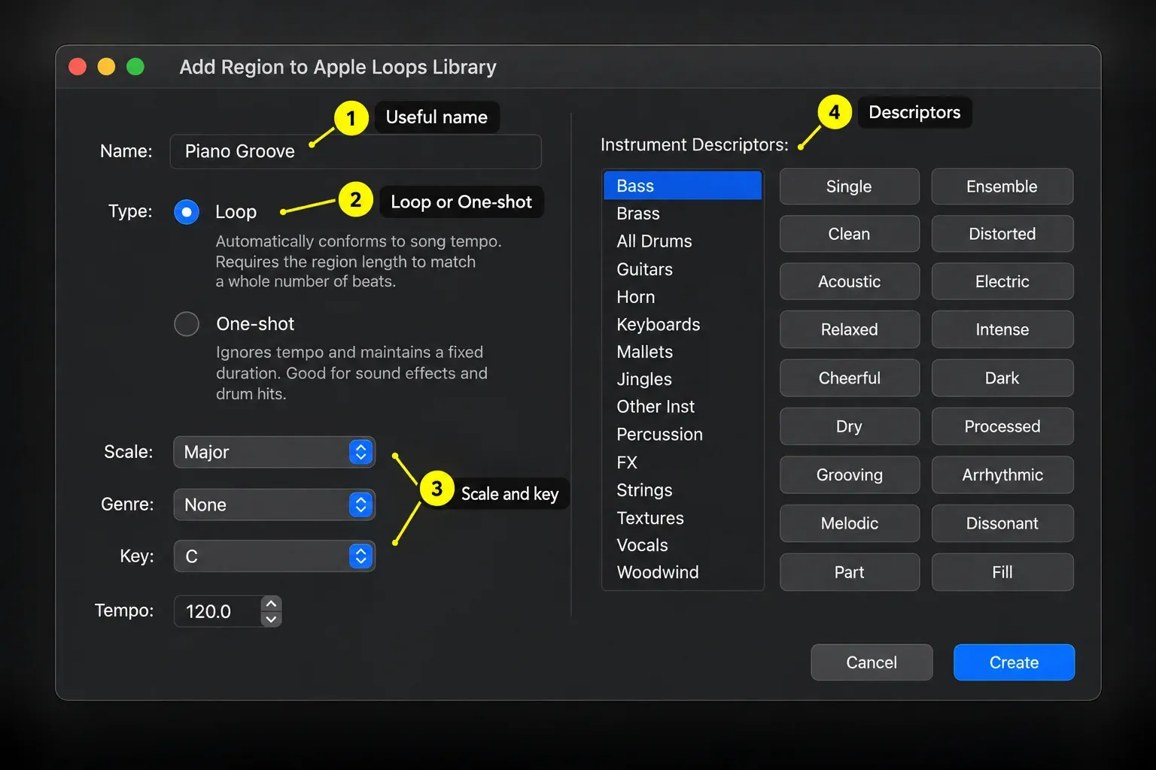Screen dimensions: 1156x770
Task: Choose Percussion from the instrument list
Action: 683,435
